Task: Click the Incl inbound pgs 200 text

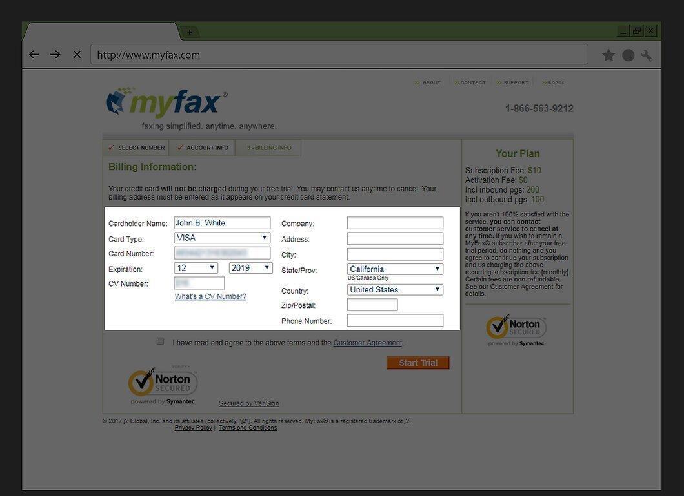Action: (502, 190)
